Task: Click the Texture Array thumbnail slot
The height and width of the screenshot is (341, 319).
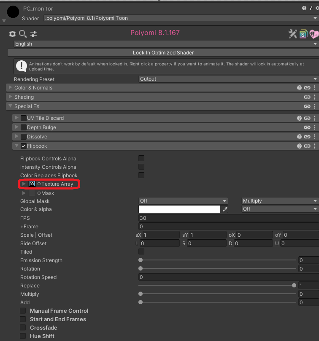Action: click(x=32, y=184)
